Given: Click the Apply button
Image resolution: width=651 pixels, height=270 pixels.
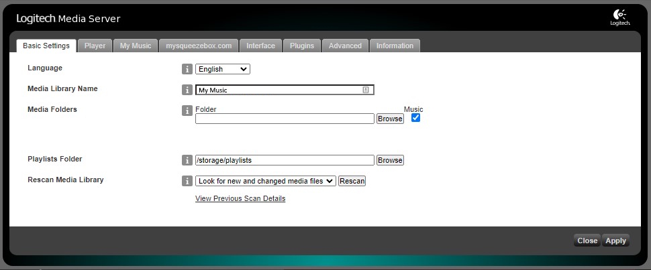Looking at the screenshot, I should tap(615, 241).
